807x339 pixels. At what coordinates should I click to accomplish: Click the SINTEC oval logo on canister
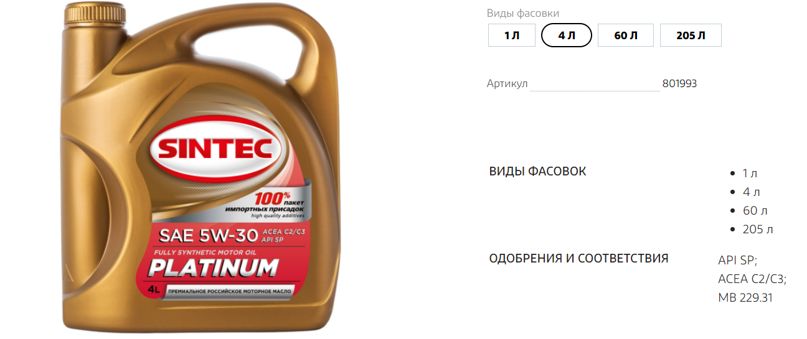tap(217, 147)
